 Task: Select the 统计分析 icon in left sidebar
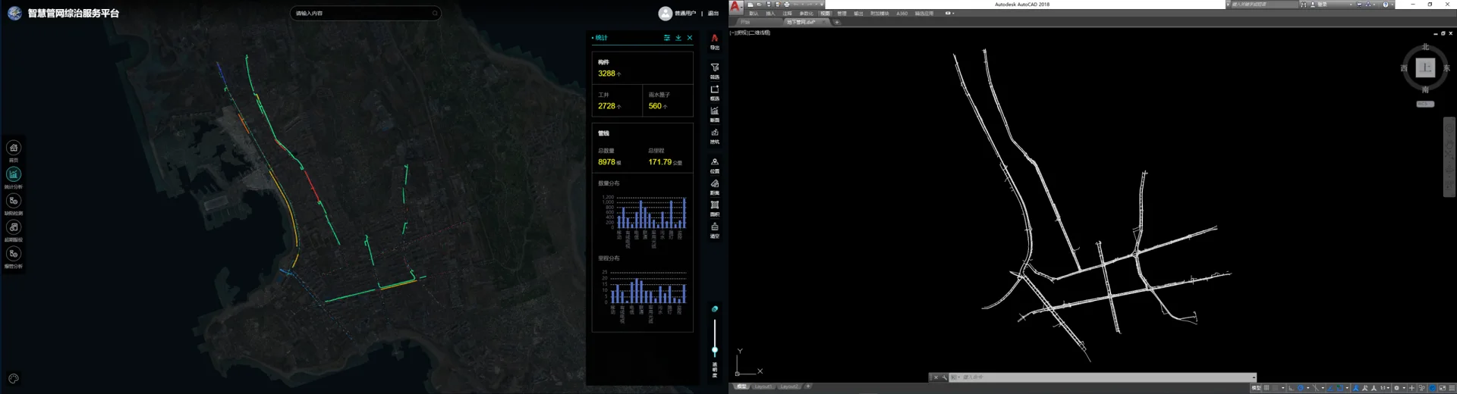(14, 174)
